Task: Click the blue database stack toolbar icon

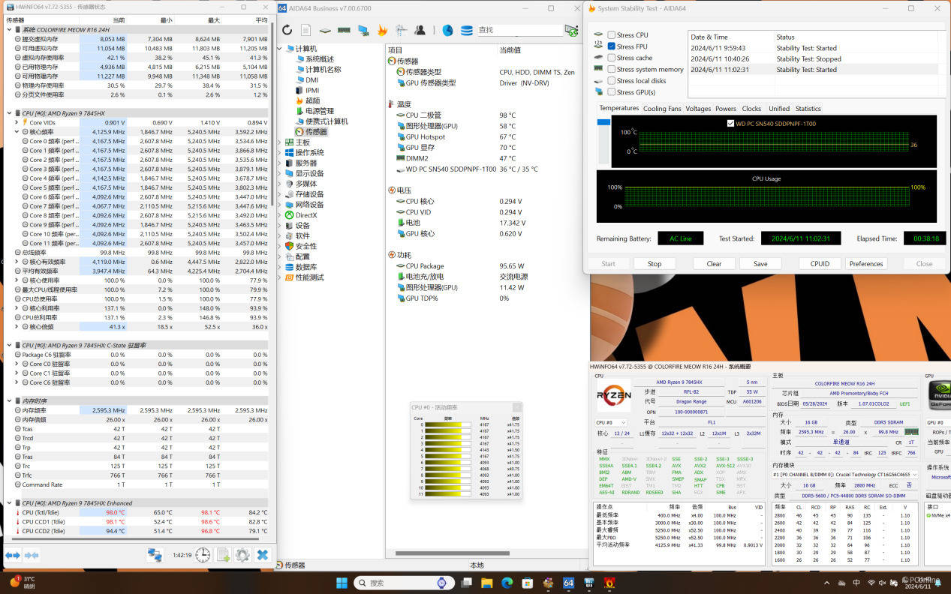Action: click(466, 30)
